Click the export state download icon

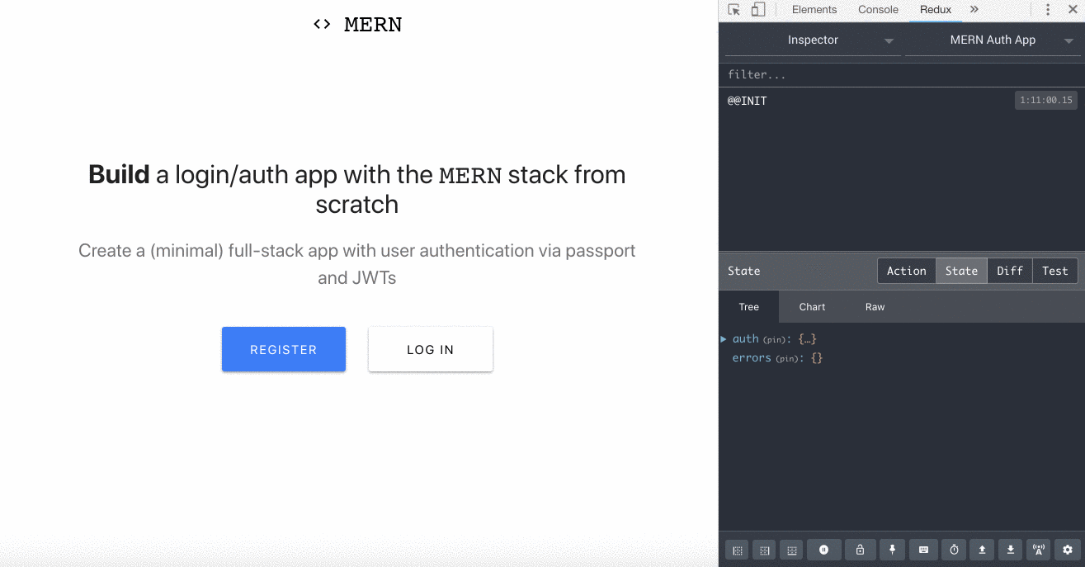click(x=1010, y=550)
